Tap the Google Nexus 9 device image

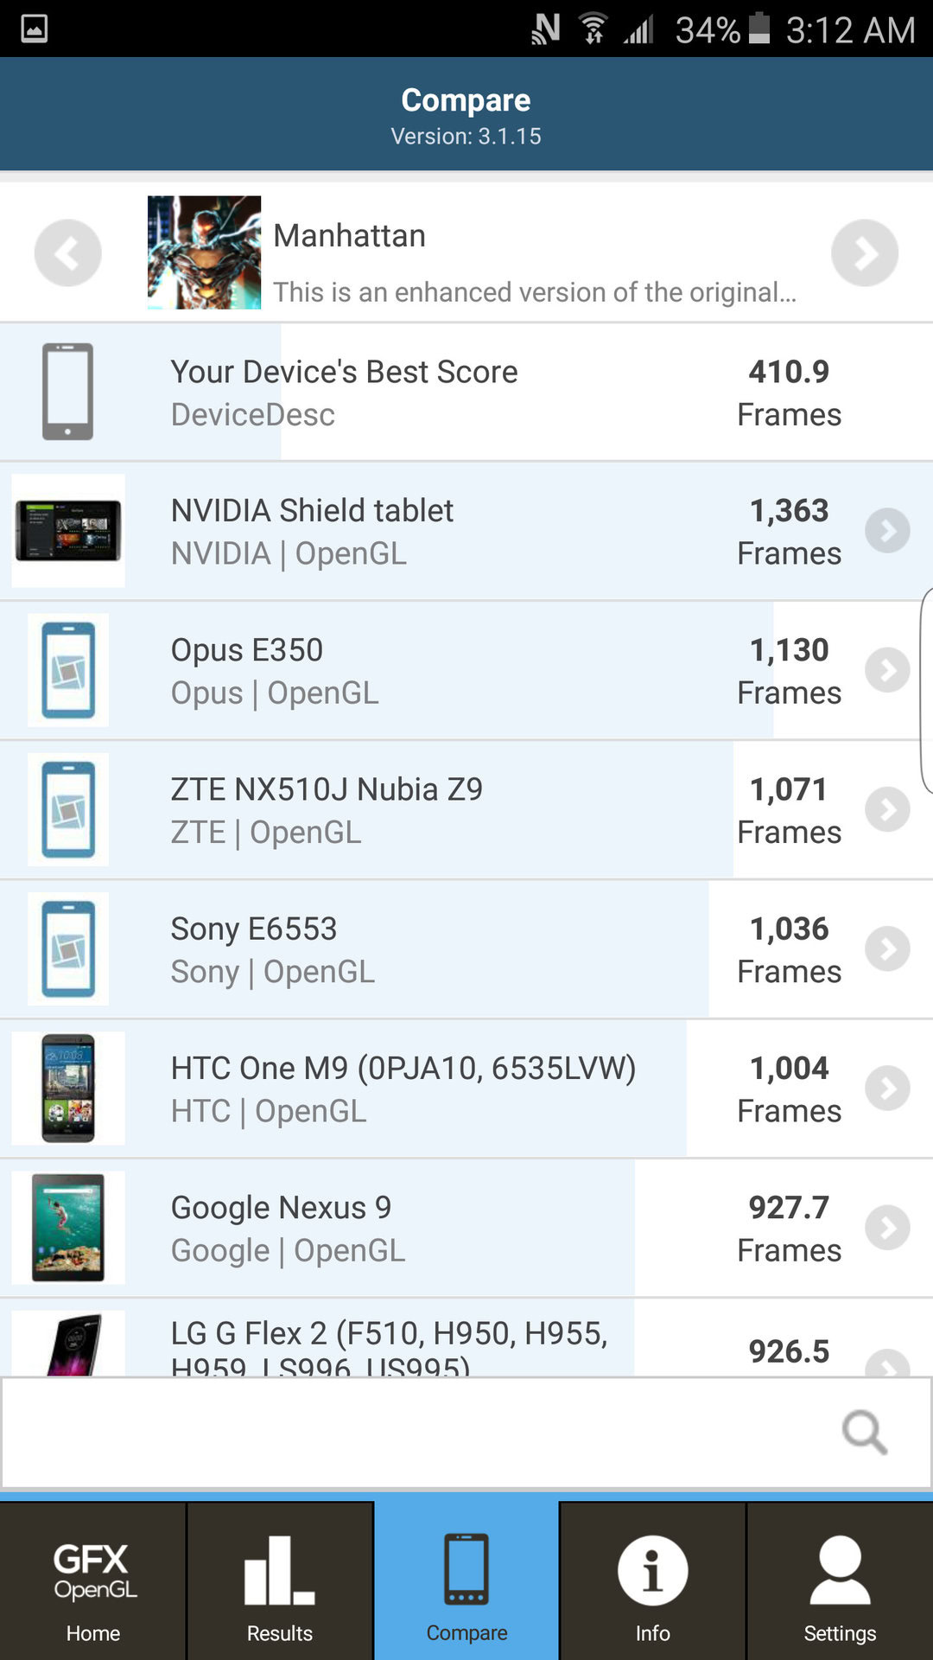(68, 1227)
